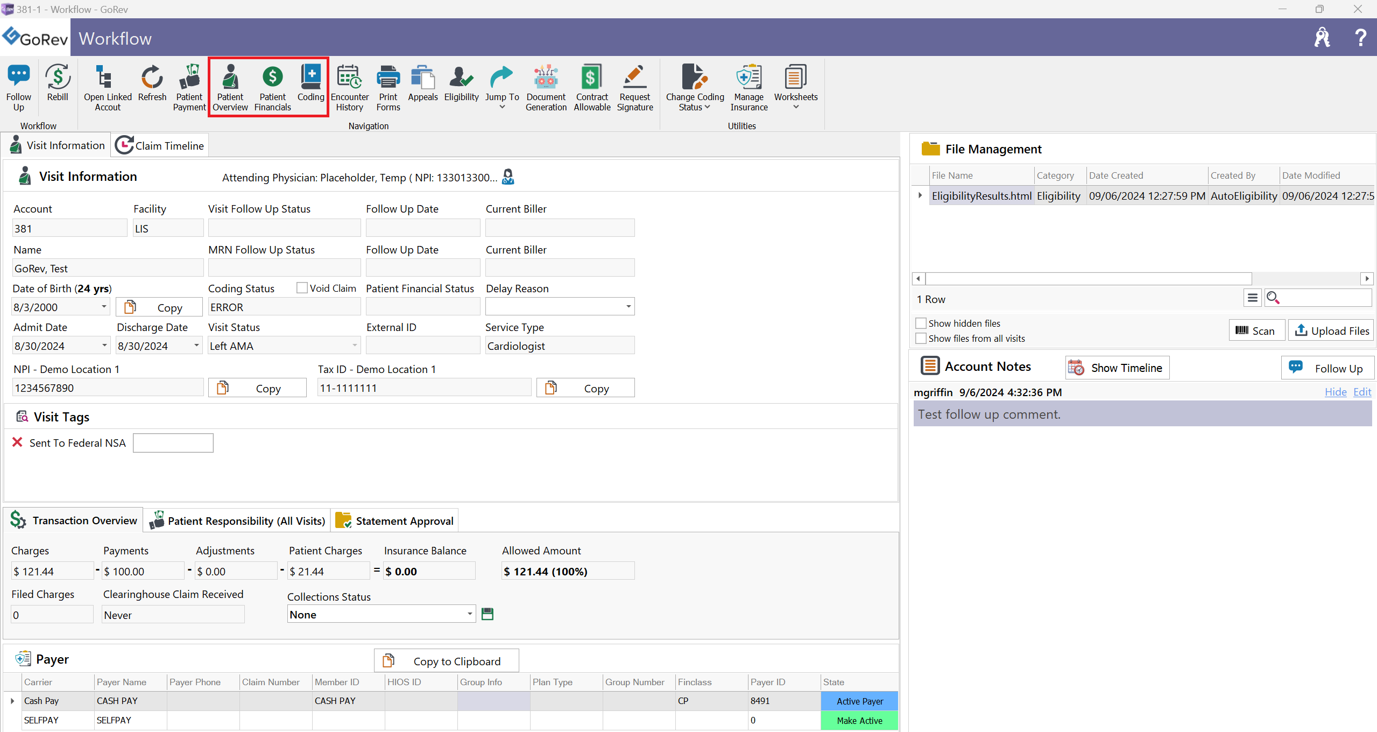
Task: Open the Statement Approval tab
Action: click(x=394, y=520)
